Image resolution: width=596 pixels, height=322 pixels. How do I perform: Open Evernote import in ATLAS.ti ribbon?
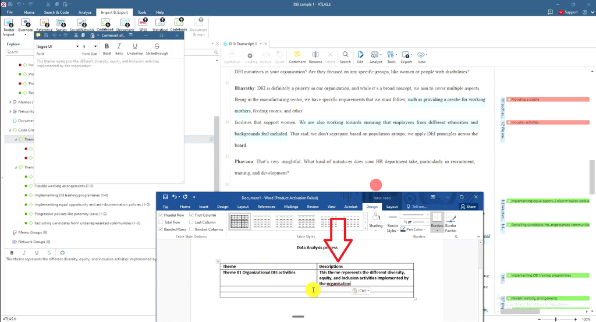26,23
